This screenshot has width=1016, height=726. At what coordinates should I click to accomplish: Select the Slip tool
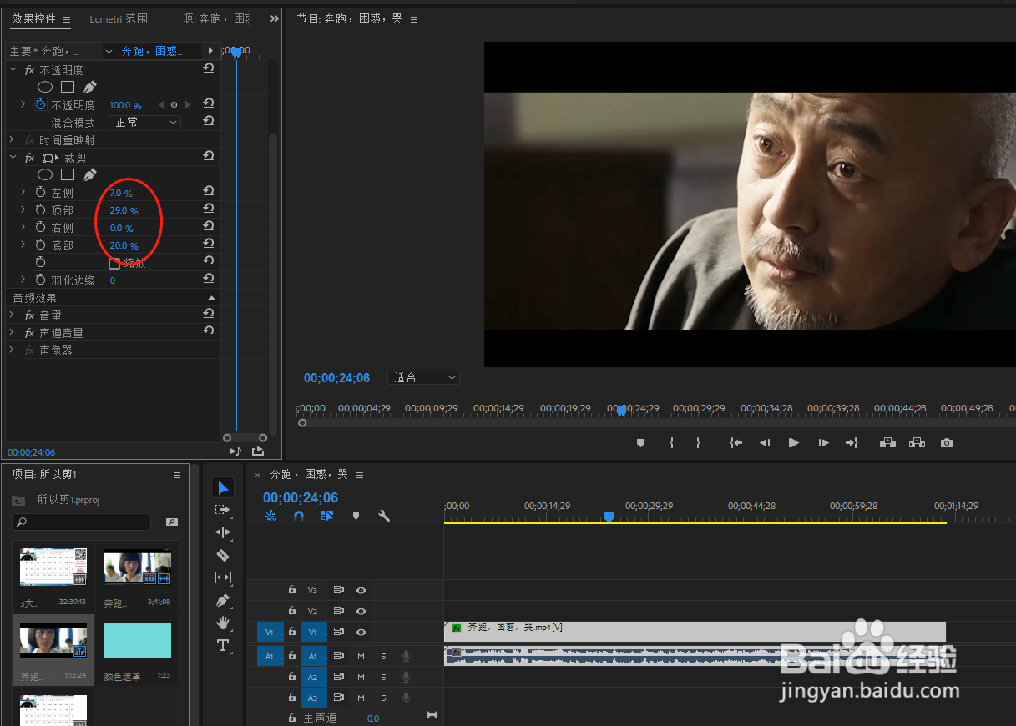(223, 577)
